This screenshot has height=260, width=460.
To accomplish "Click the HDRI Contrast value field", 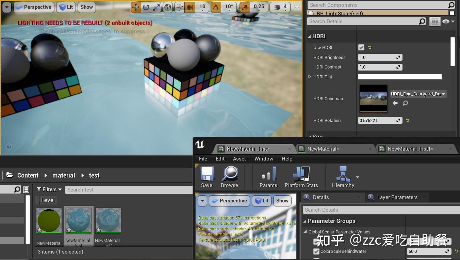I will click(x=380, y=67).
